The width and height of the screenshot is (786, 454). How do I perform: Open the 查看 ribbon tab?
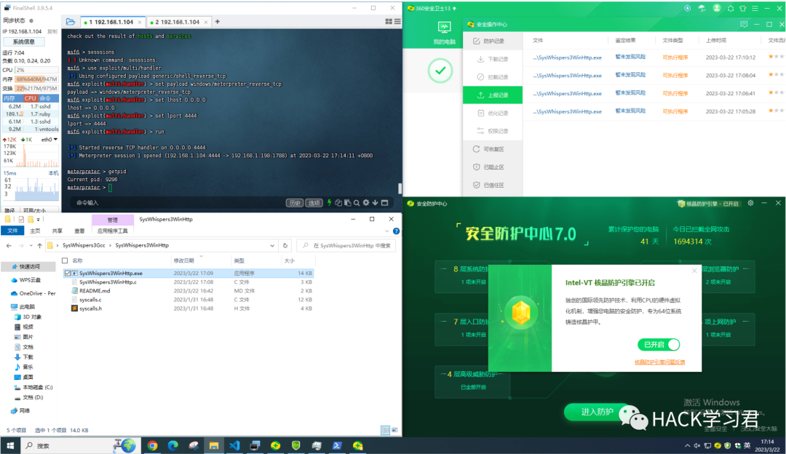click(x=79, y=231)
